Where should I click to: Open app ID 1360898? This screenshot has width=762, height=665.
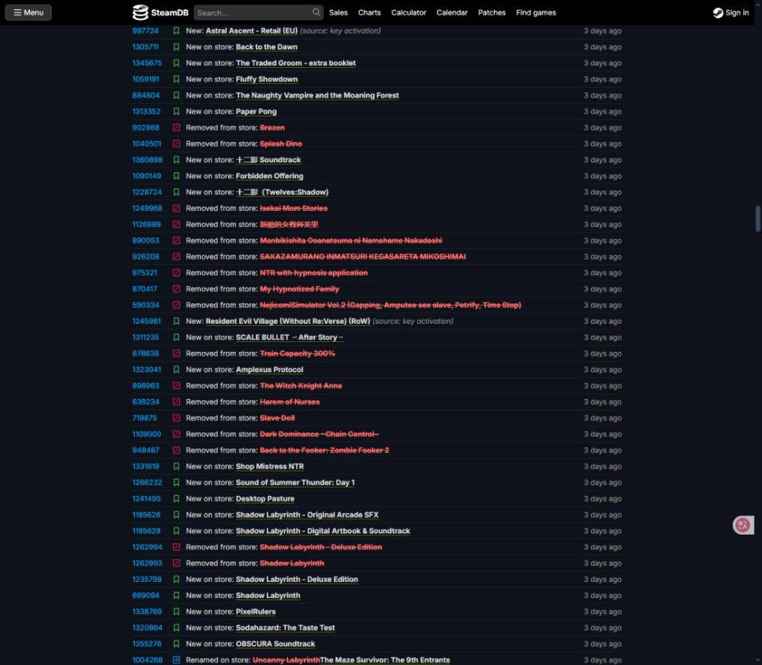pos(147,160)
